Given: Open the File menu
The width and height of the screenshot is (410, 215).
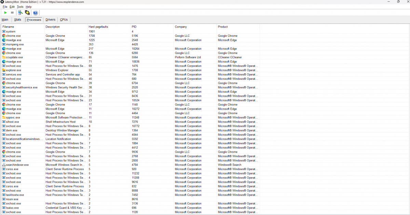Looking at the screenshot, I should tap(5, 7).
